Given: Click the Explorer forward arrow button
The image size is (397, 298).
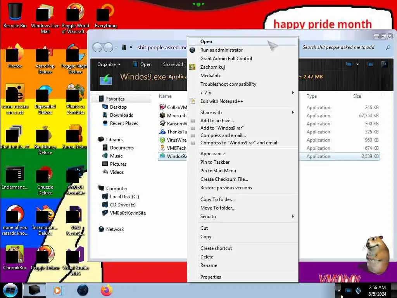Looking at the screenshot, I should click(109, 47).
